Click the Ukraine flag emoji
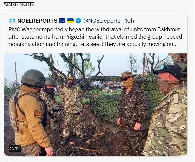Image resolution: width=195 pixels, height=162 pixels. click(70, 21)
